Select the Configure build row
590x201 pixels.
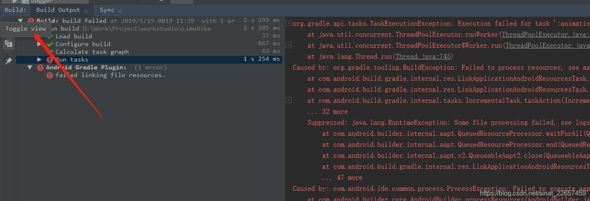[149, 44]
